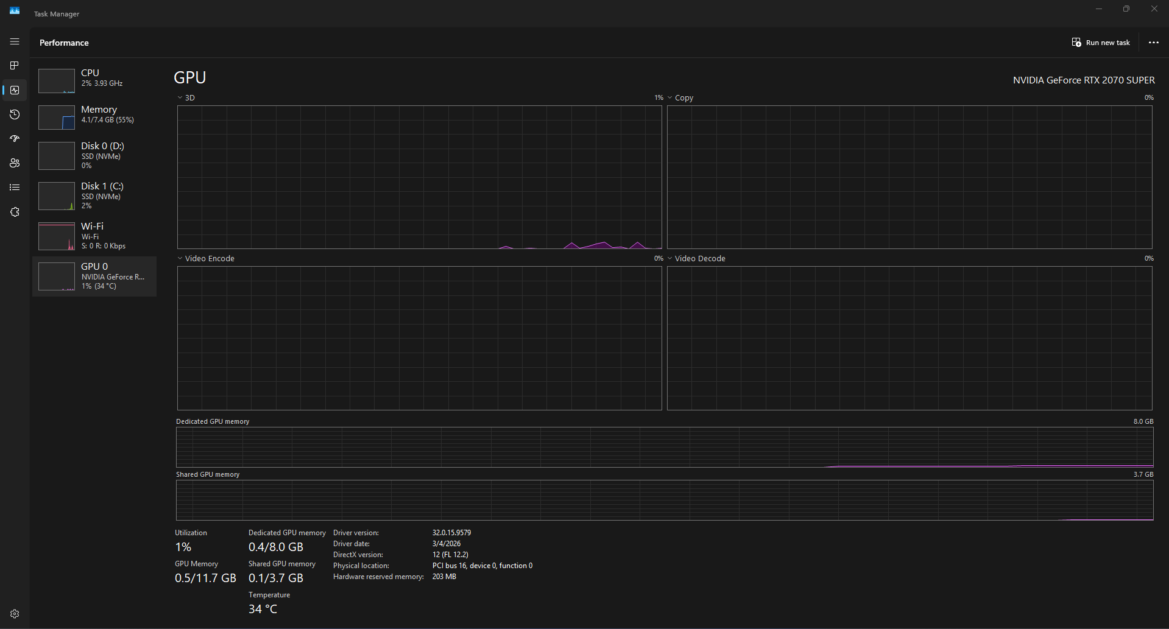This screenshot has height=629, width=1169.
Task: Open the Services puzzle icon
Action: [x=15, y=212]
